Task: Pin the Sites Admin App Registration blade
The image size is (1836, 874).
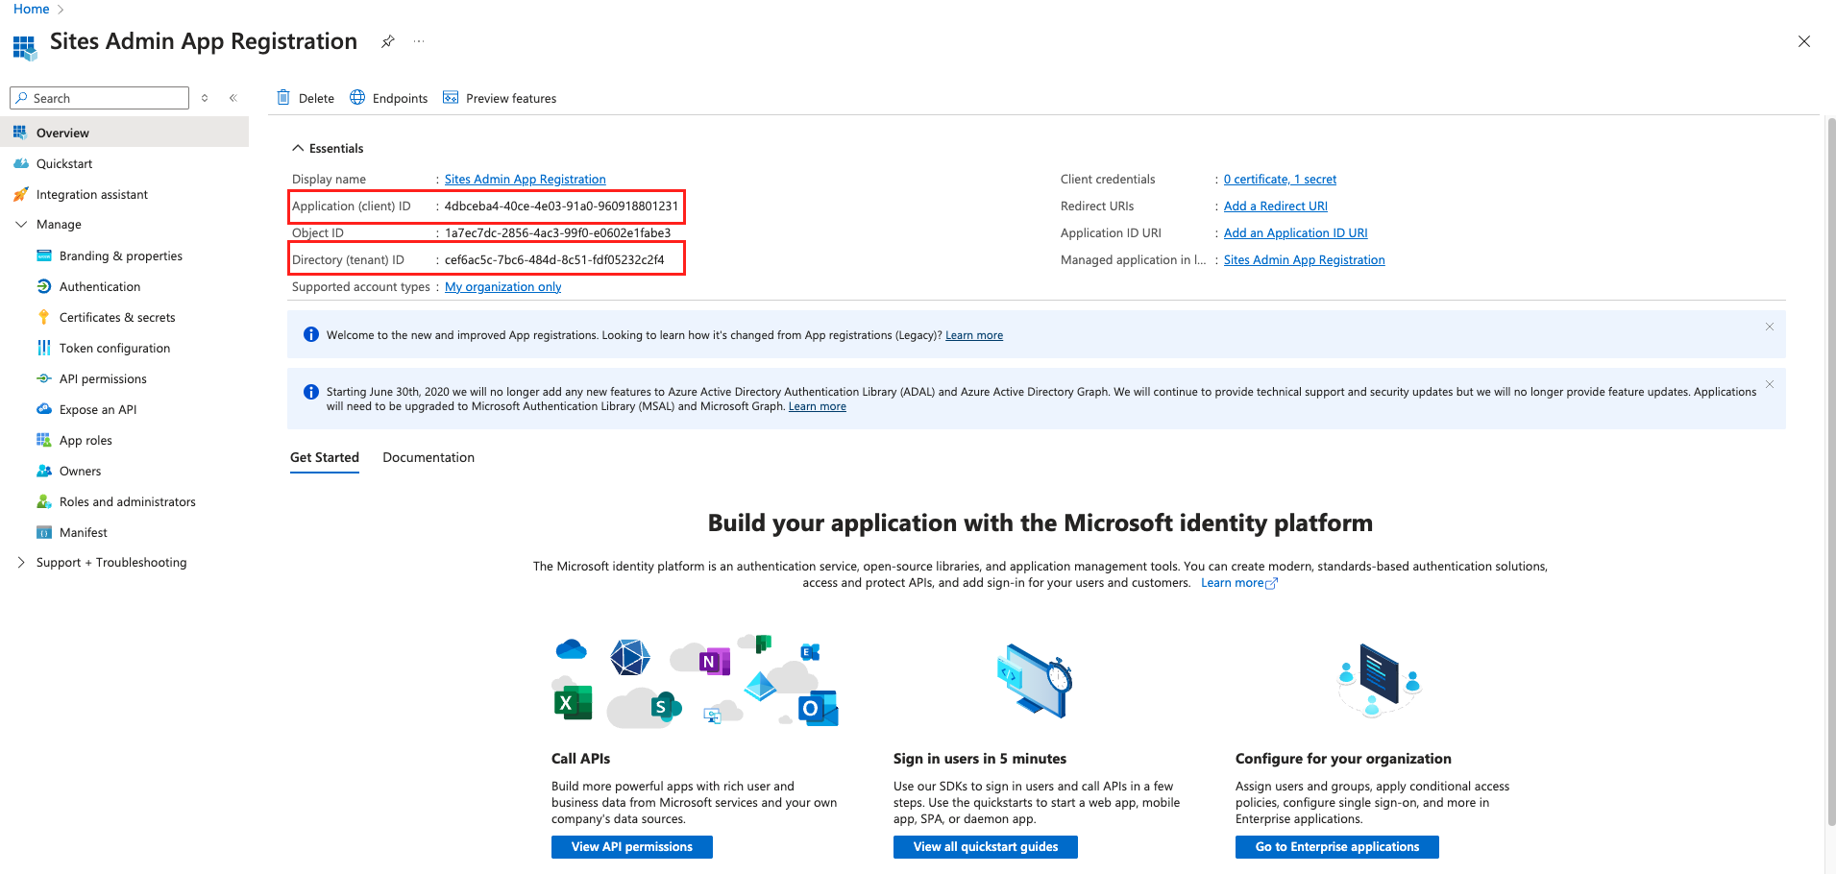Action: tap(388, 41)
